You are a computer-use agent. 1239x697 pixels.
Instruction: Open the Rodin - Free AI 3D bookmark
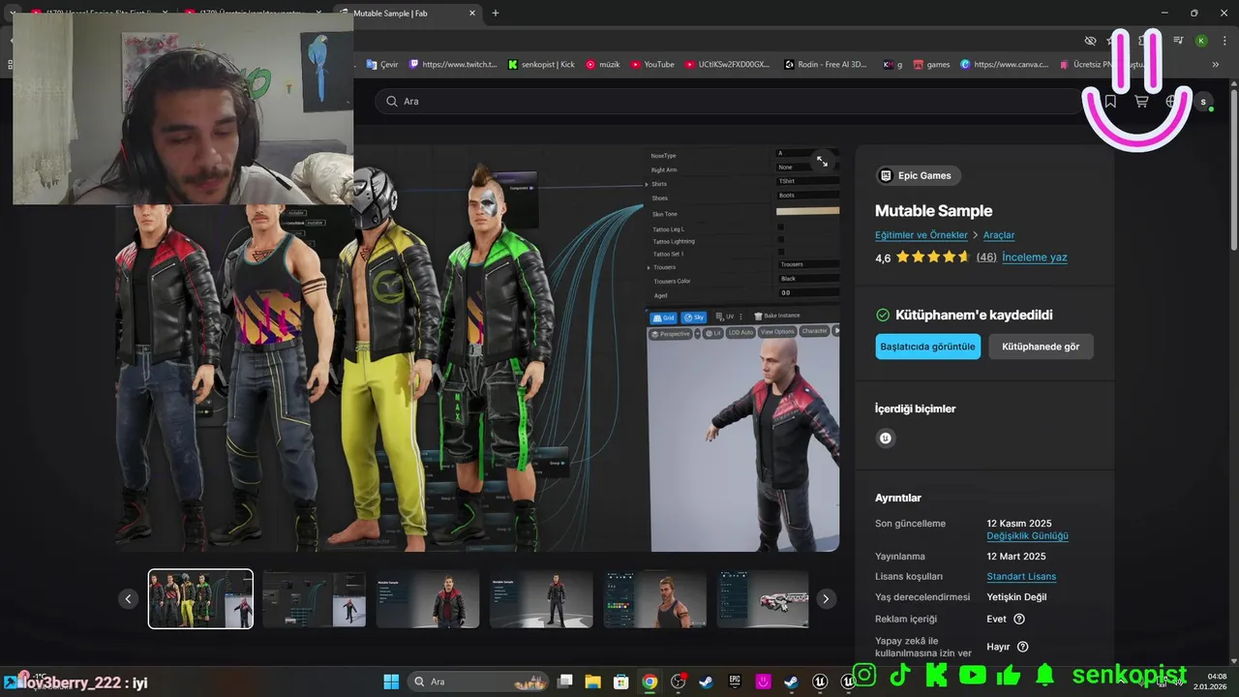tap(826, 65)
